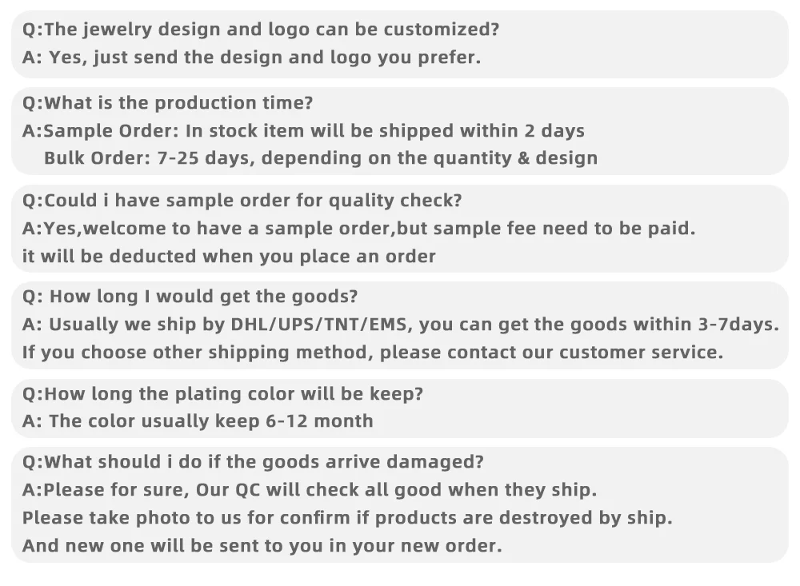Select the question about goods arriving damaged
Screen dimensions: 800x586
click(253, 462)
